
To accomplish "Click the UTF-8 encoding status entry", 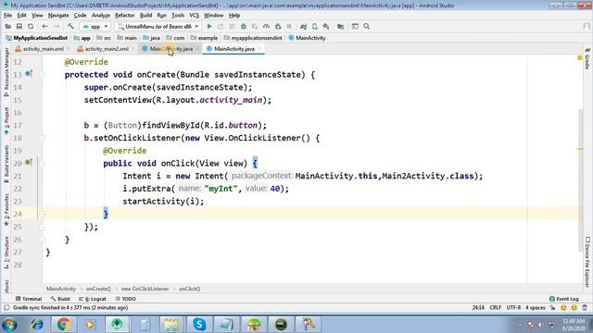I will 513,308.
